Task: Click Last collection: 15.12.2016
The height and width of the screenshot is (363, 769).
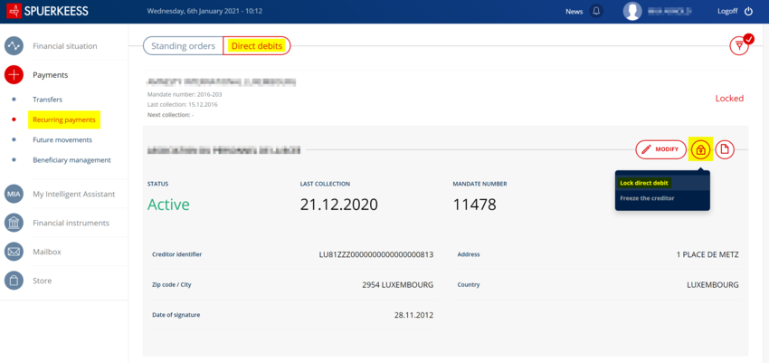Action: point(183,104)
